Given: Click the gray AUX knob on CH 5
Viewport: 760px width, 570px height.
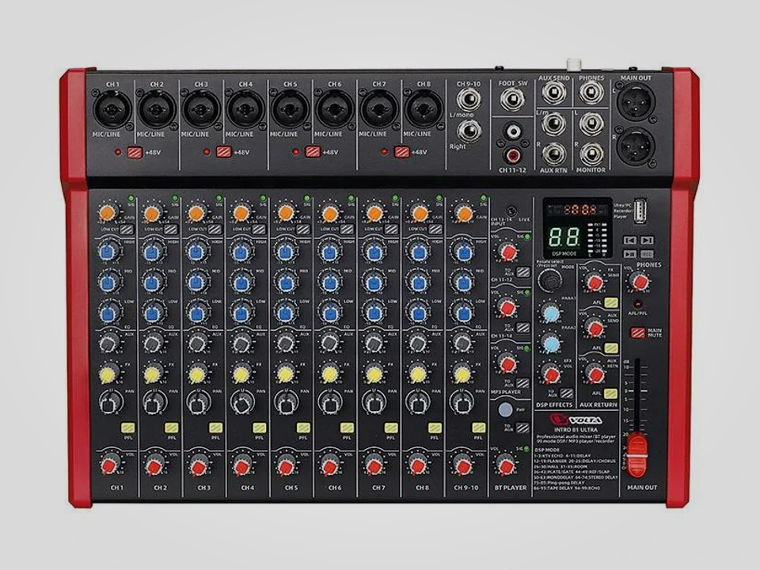Looking at the screenshot, I should 286,343.
